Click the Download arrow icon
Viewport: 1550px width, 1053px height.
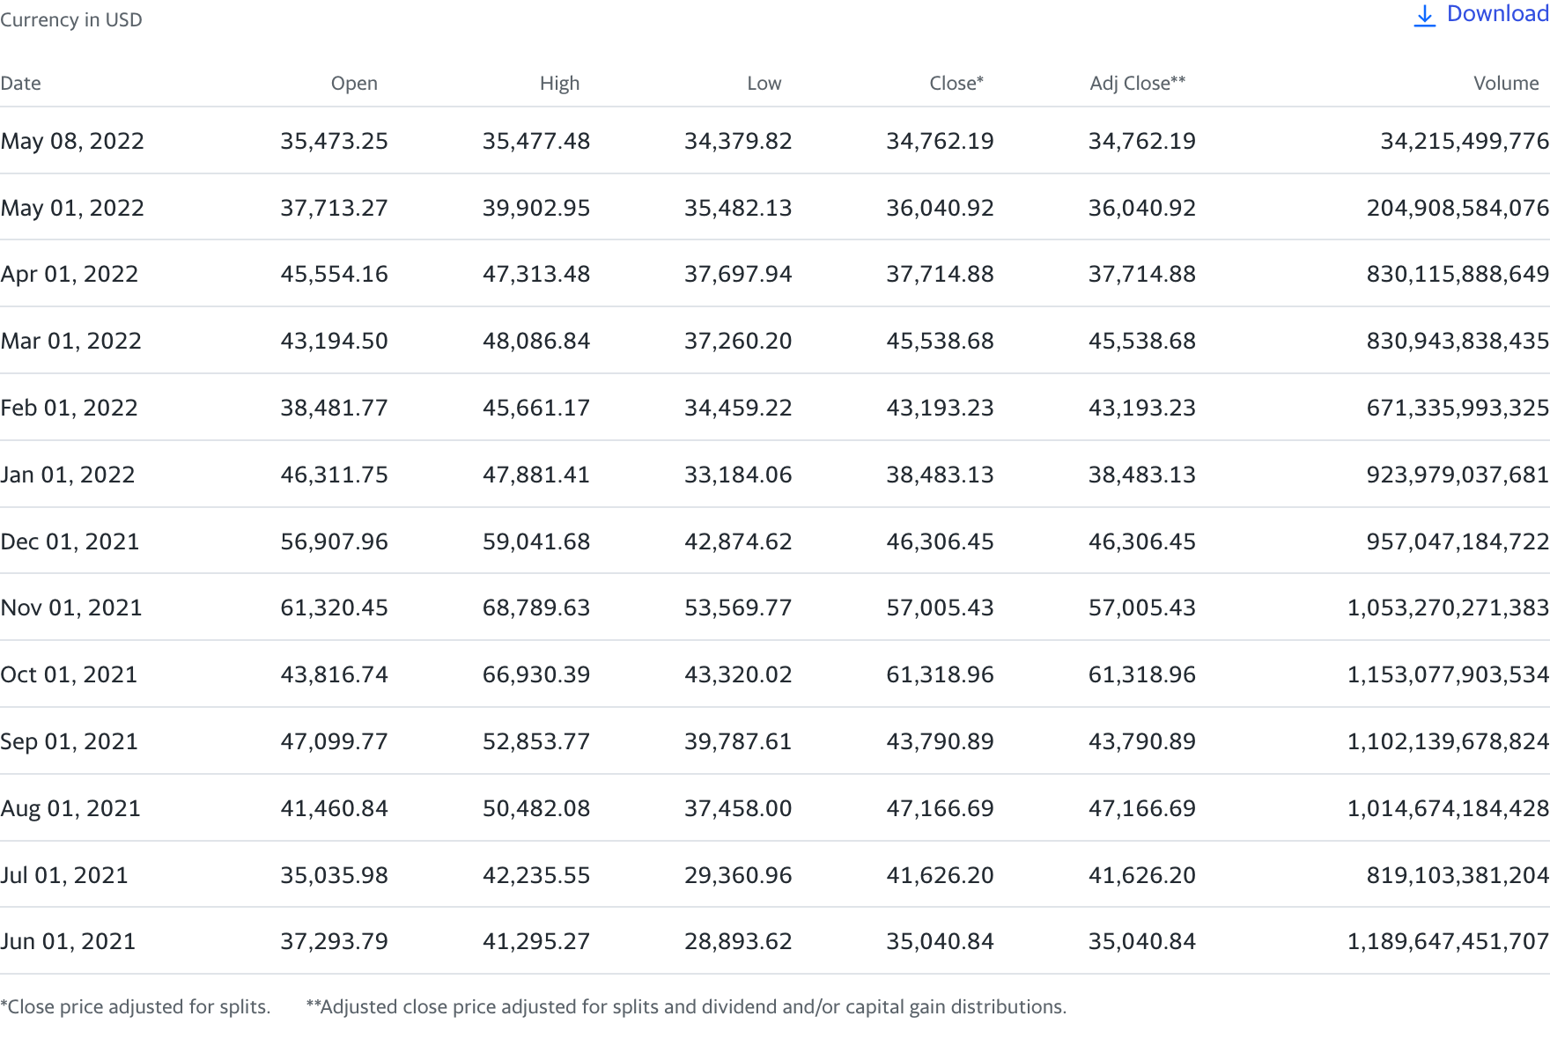(x=1424, y=15)
